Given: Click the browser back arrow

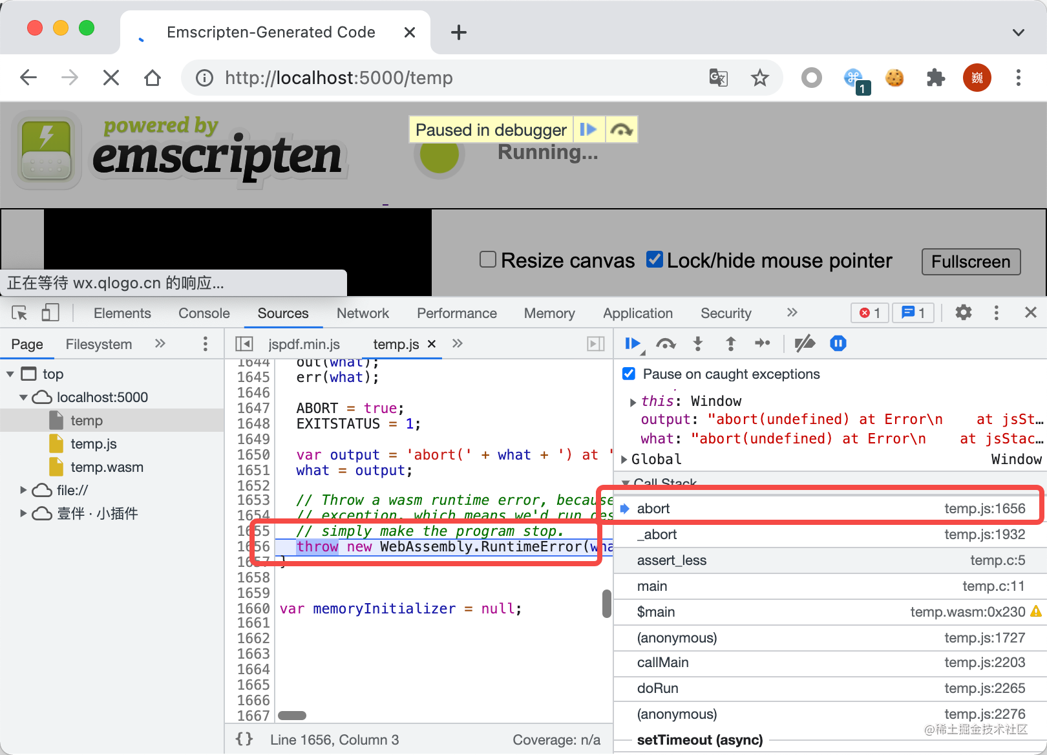Looking at the screenshot, I should click(28, 78).
